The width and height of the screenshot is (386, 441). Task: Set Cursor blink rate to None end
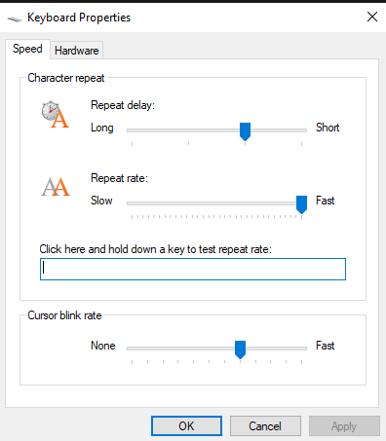point(132,349)
